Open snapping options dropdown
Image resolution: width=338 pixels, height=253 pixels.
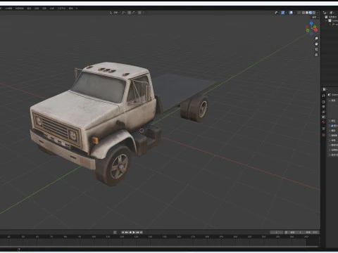[x=134, y=13]
